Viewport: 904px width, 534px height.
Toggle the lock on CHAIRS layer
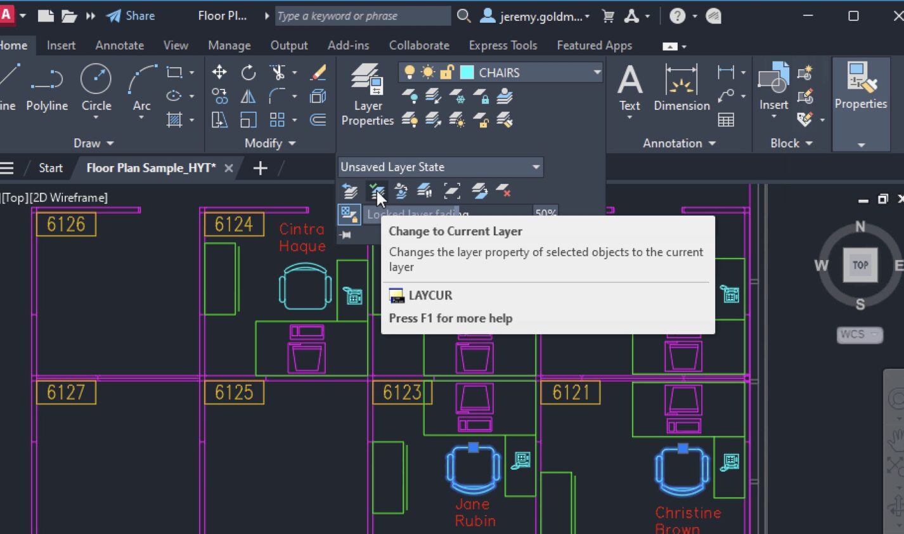[x=447, y=72]
